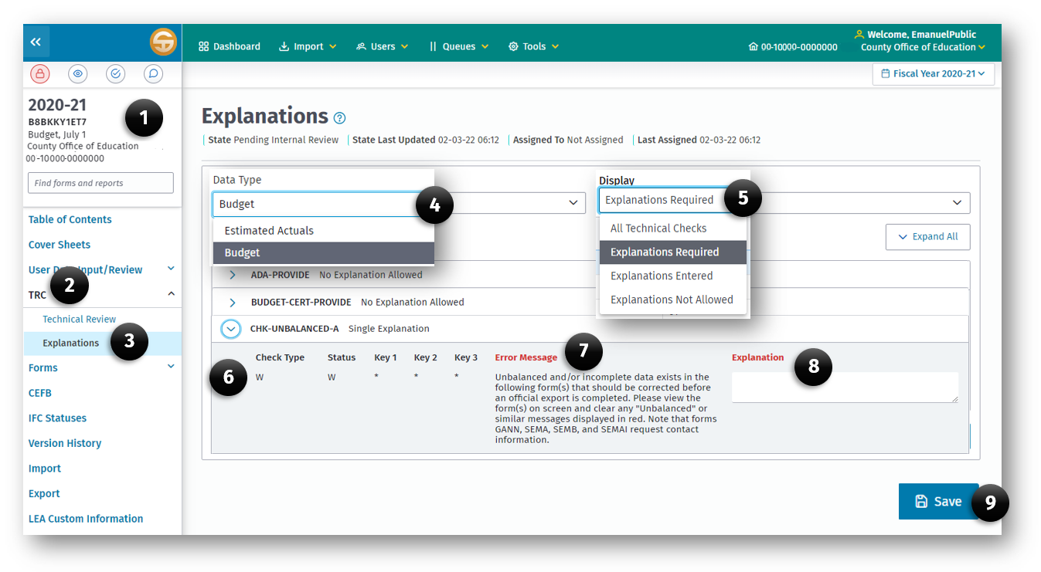Click the eye view icon above the sidebar
This screenshot has height=572, width=1041.
pyautogui.click(x=77, y=73)
